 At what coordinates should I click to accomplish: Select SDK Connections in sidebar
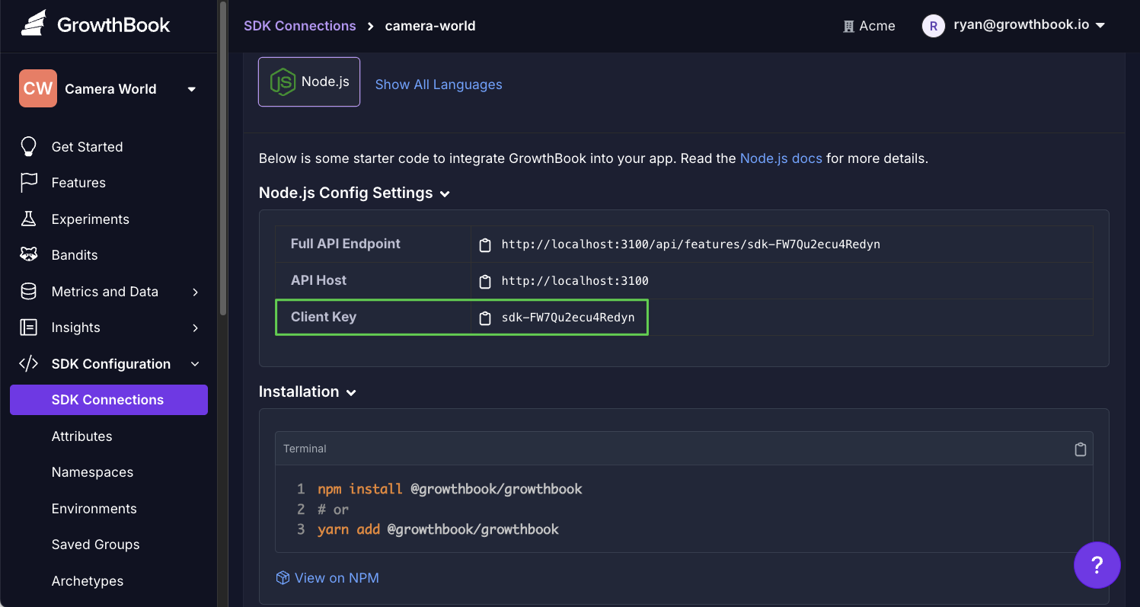(109, 400)
